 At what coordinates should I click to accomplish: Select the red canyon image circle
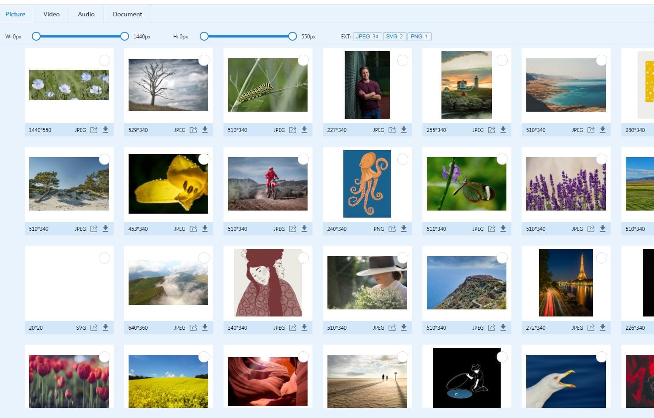tap(303, 357)
